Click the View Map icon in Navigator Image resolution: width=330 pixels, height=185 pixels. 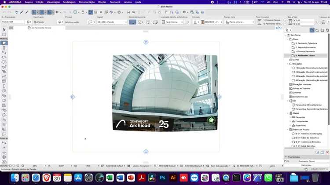(x=317, y=30)
